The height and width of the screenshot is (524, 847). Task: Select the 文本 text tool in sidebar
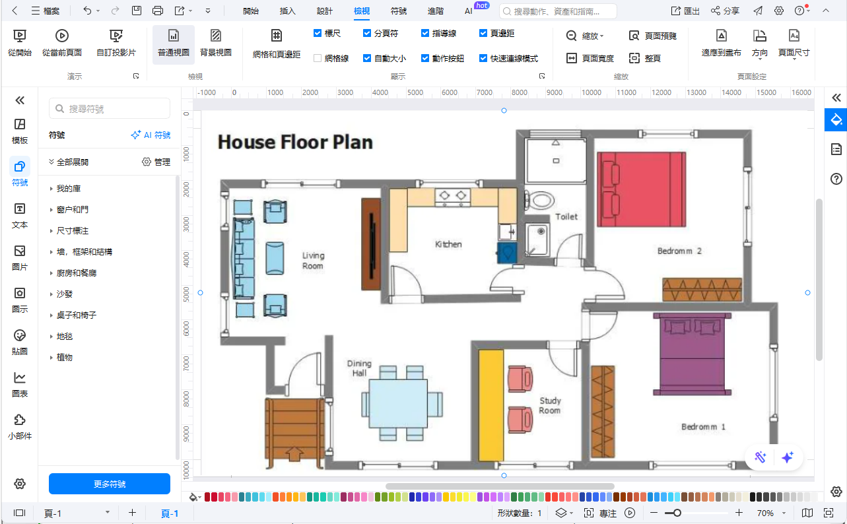coord(20,215)
